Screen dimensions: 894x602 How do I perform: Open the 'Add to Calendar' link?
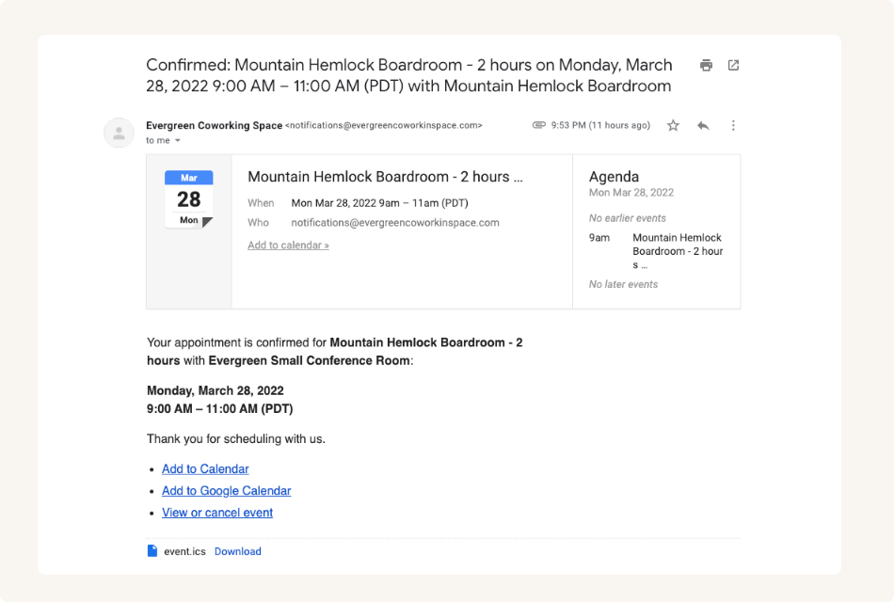(x=205, y=468)
